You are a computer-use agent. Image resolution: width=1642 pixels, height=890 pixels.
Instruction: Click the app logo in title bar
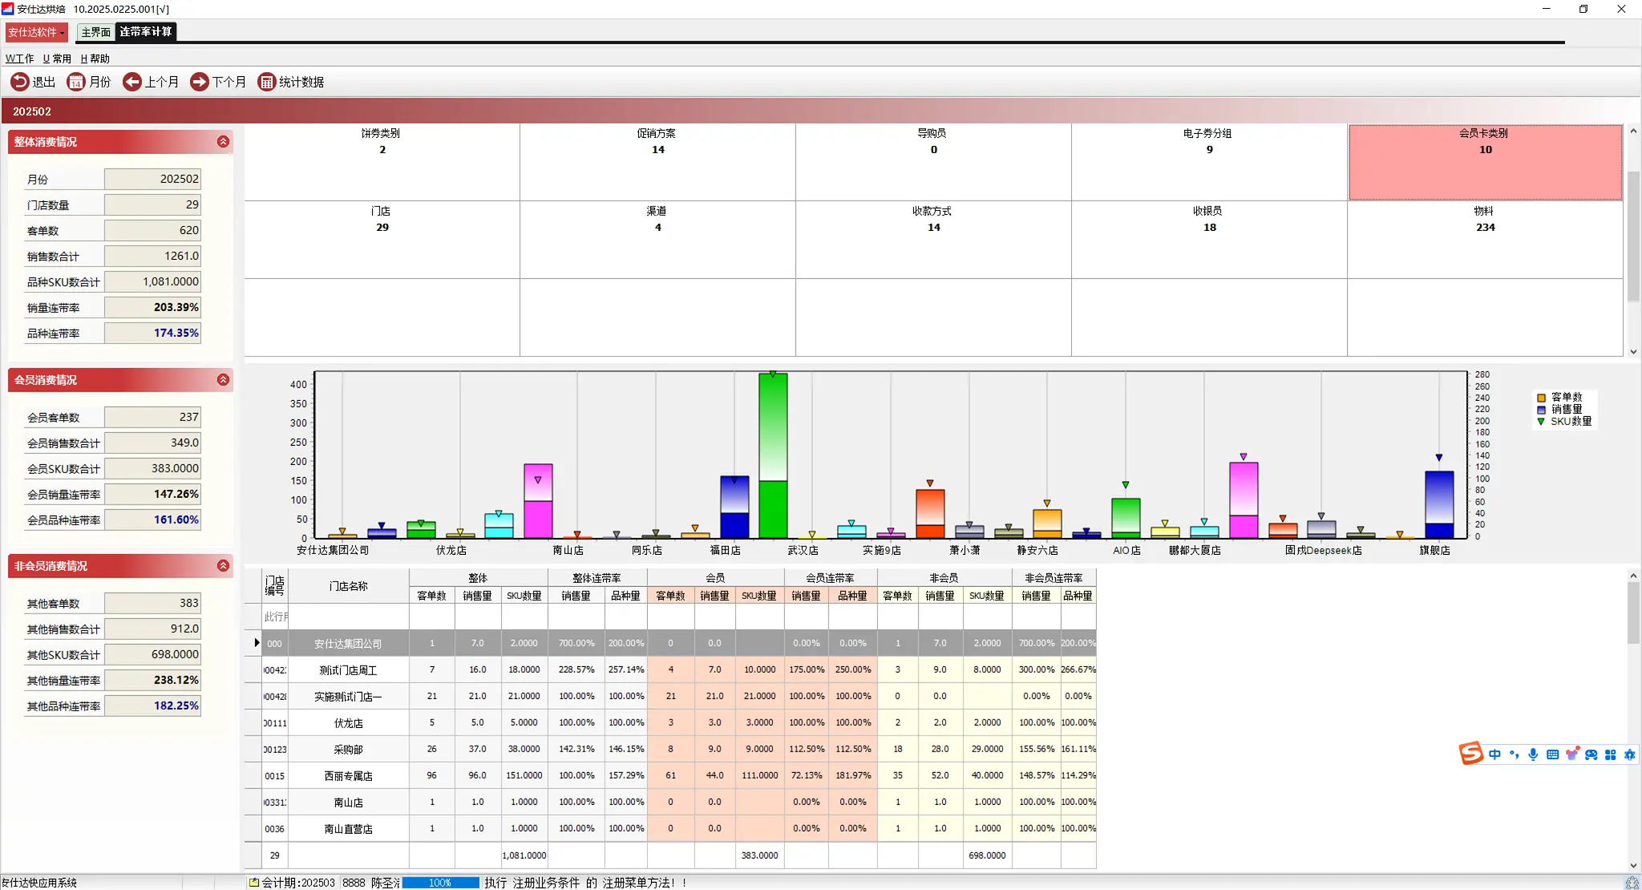pyautogui.click(x=8, y=9)
